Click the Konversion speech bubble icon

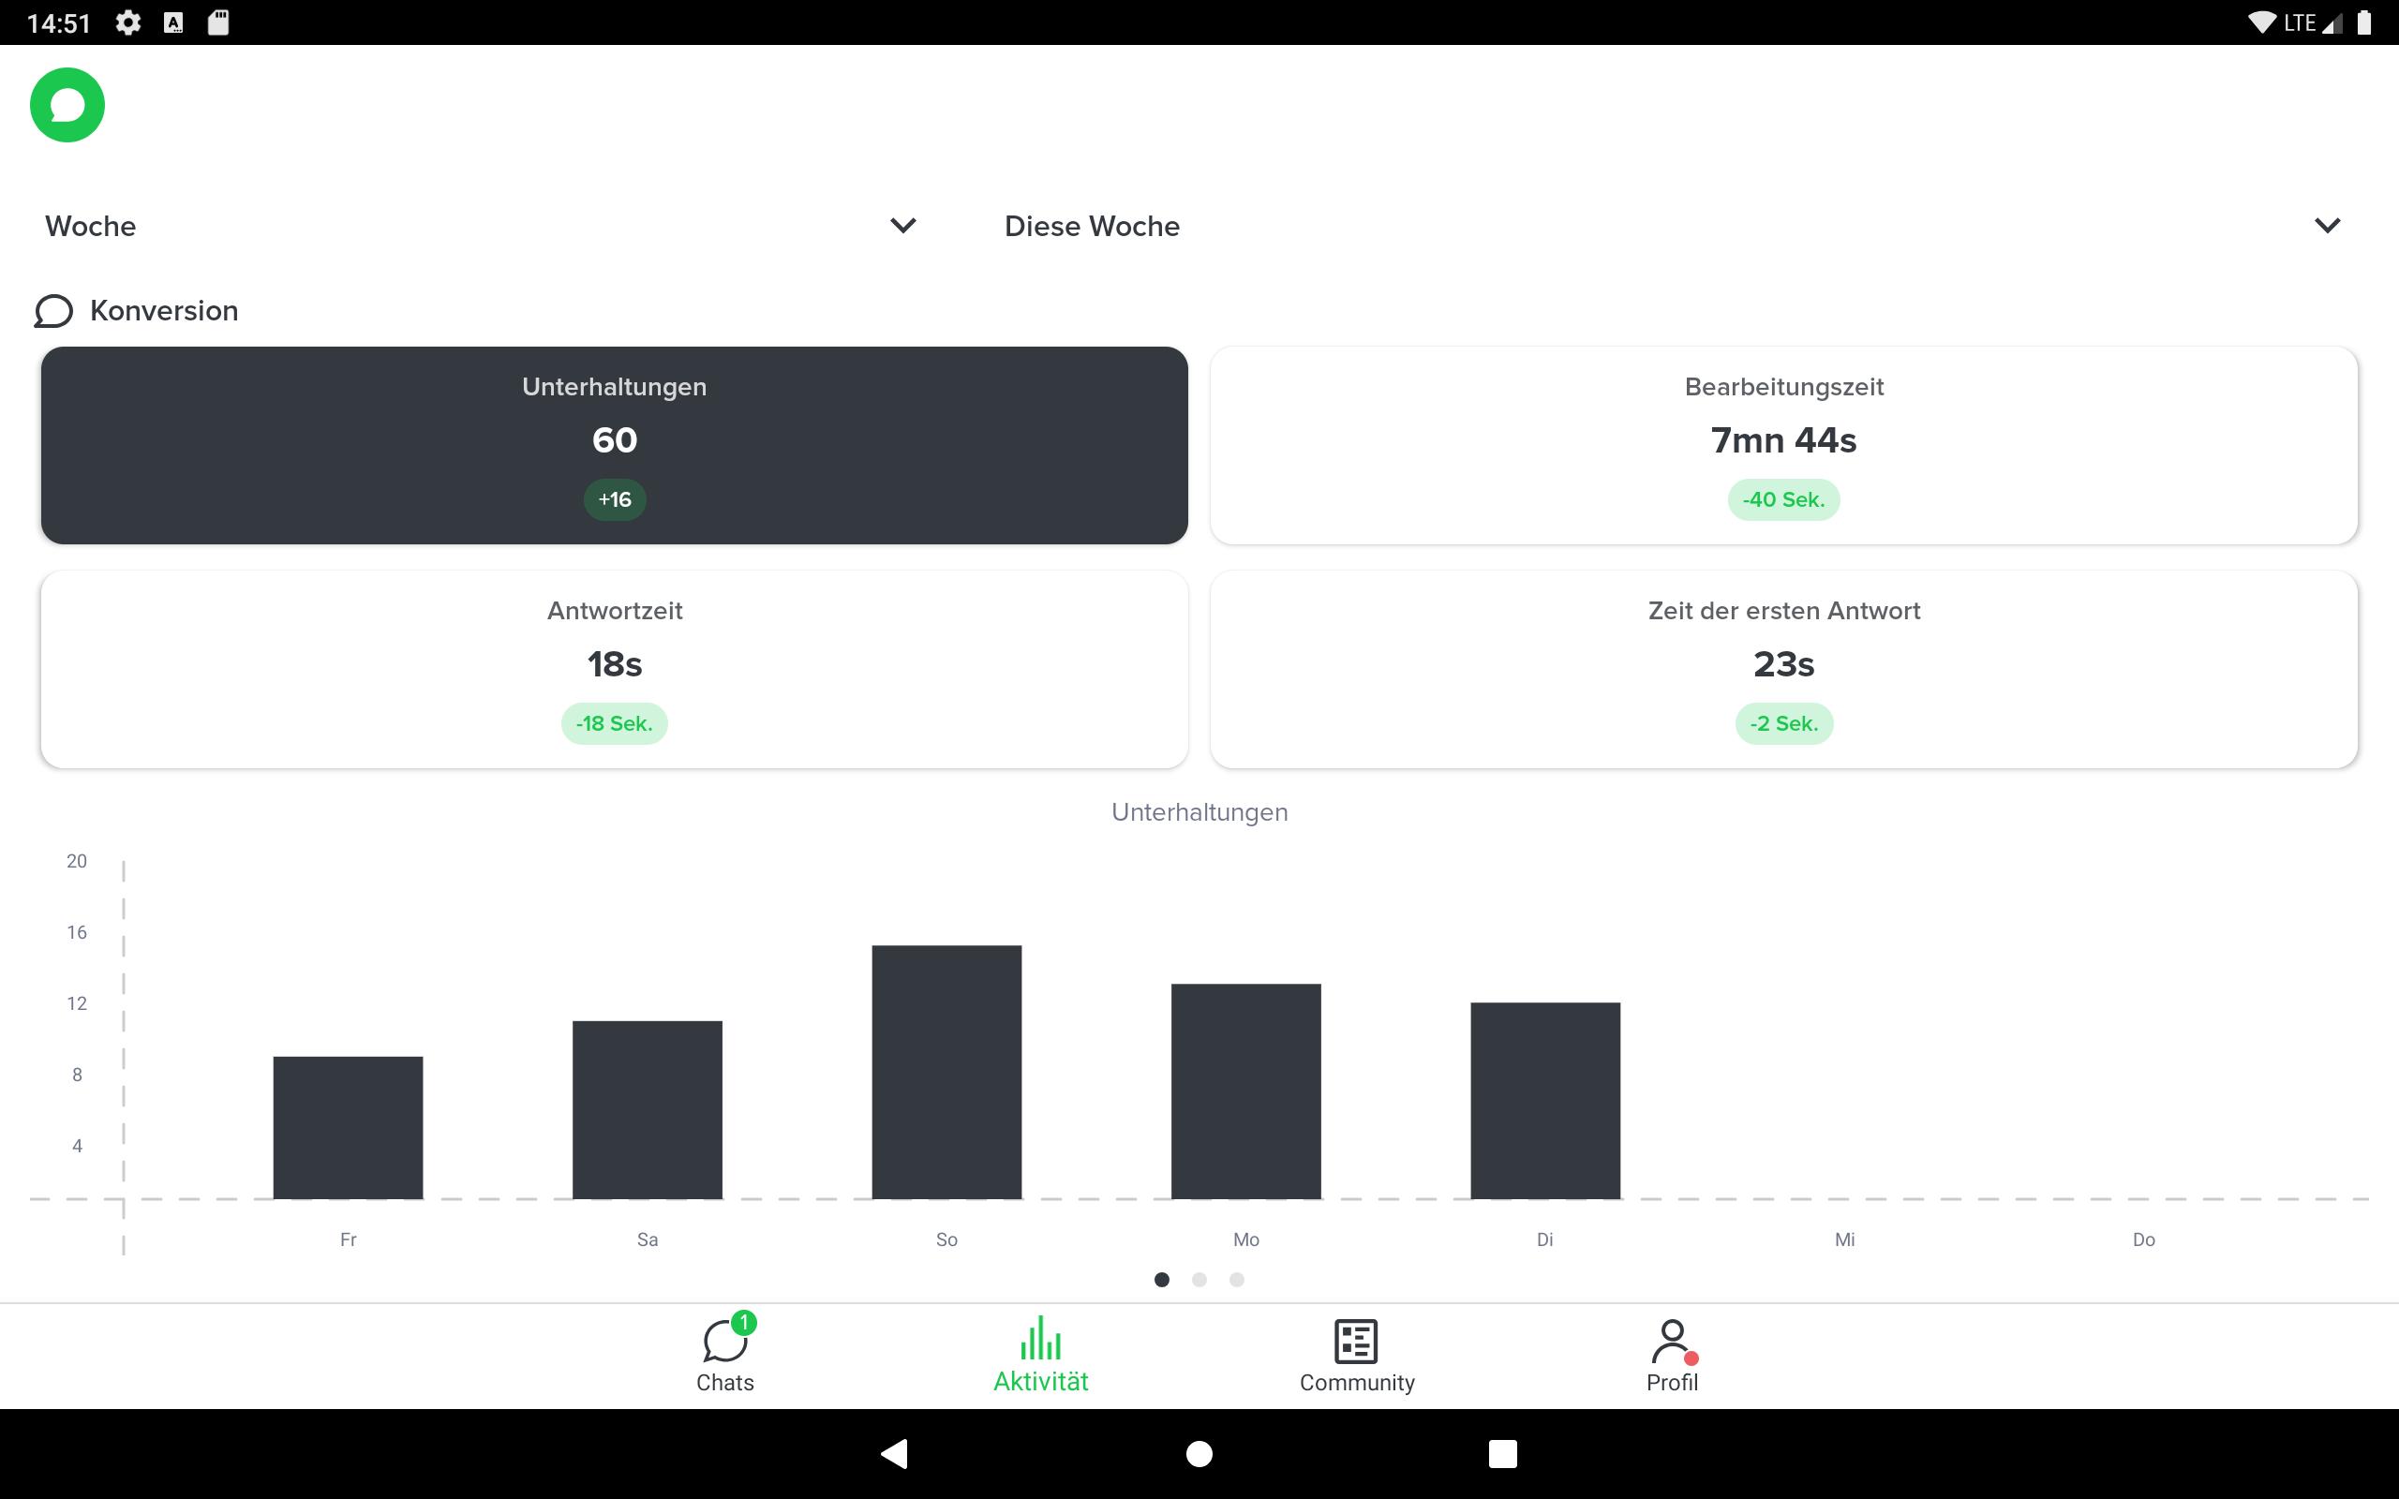pos(53,311)
